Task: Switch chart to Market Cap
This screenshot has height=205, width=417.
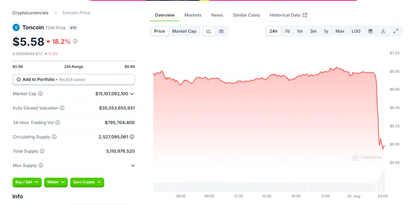Action: pyautogui.click(x=184, y=31)
